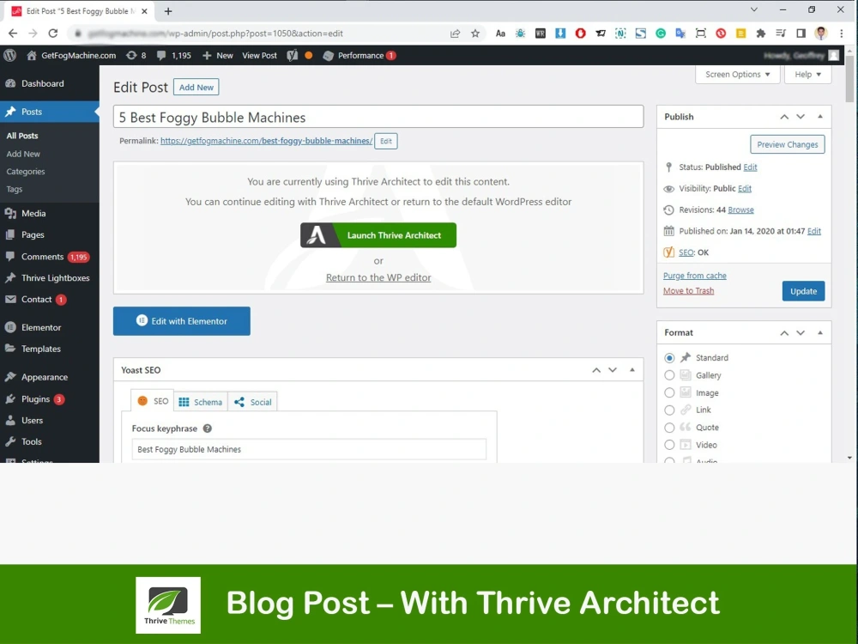Switch to the Schema tab

[x=200, y=402]
